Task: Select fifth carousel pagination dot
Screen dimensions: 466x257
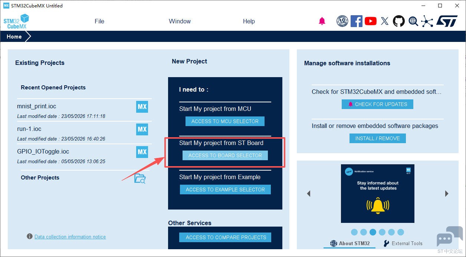Action: 391,232
